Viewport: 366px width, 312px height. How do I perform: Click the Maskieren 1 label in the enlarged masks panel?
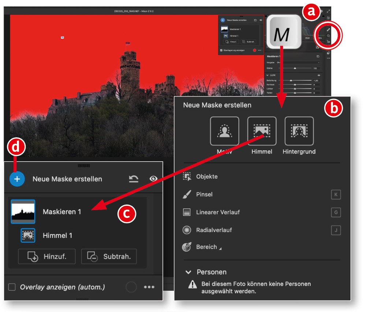(x=62, y=211)
